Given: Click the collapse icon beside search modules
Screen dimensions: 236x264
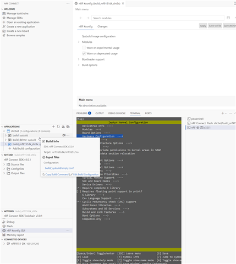Looking at the screenshot, I should (x=228, y=18).
